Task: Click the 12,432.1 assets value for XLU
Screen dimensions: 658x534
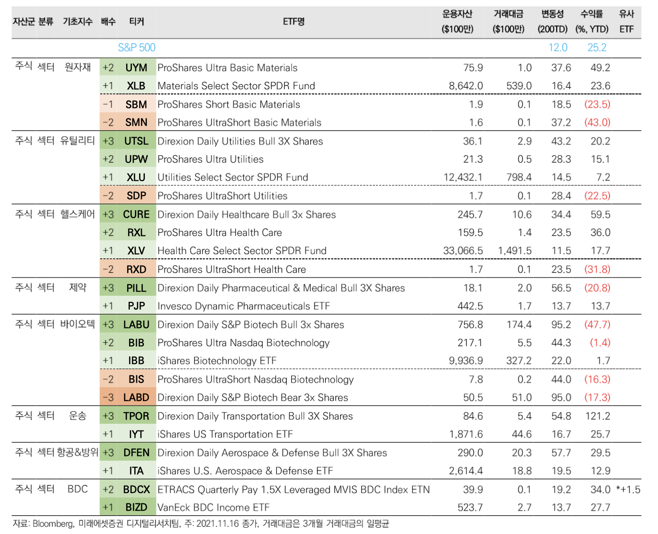Action: tap(463, 177)
